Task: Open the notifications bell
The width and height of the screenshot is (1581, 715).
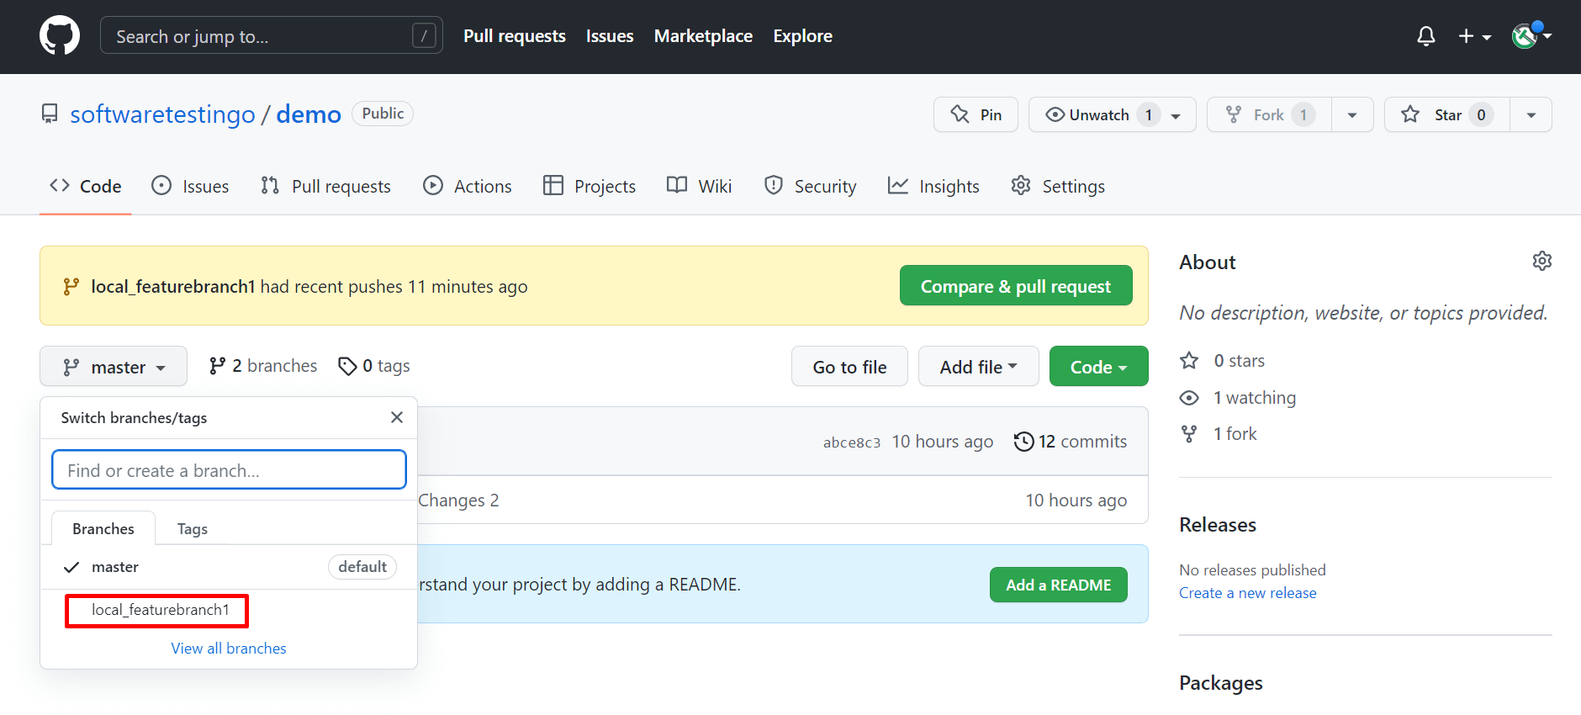Action: pyautogui.click(x=1425, y=36)
